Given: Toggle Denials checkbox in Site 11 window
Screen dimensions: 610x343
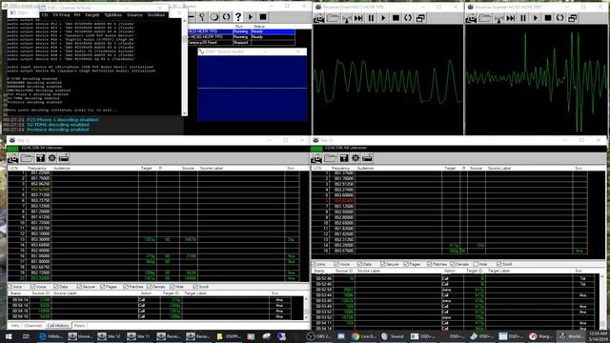Looking at the screenshot, I should click(453, 264).
